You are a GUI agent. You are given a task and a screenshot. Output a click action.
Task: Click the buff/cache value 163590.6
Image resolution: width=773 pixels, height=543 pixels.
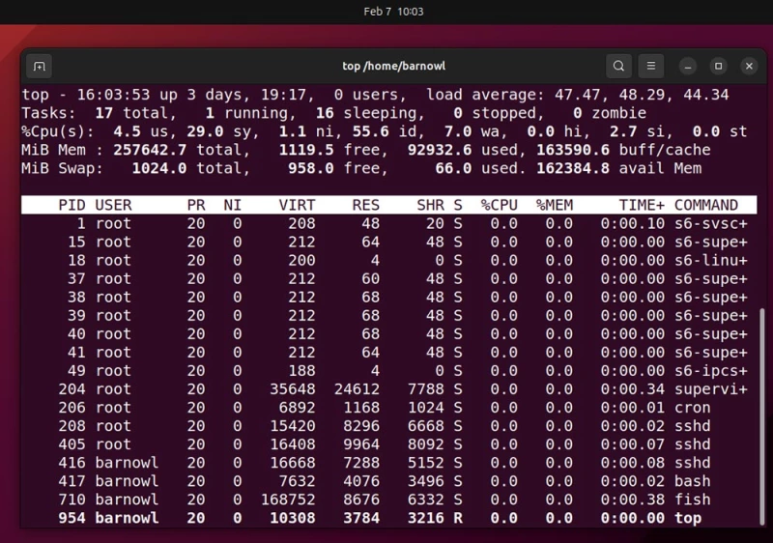[573, 150]
